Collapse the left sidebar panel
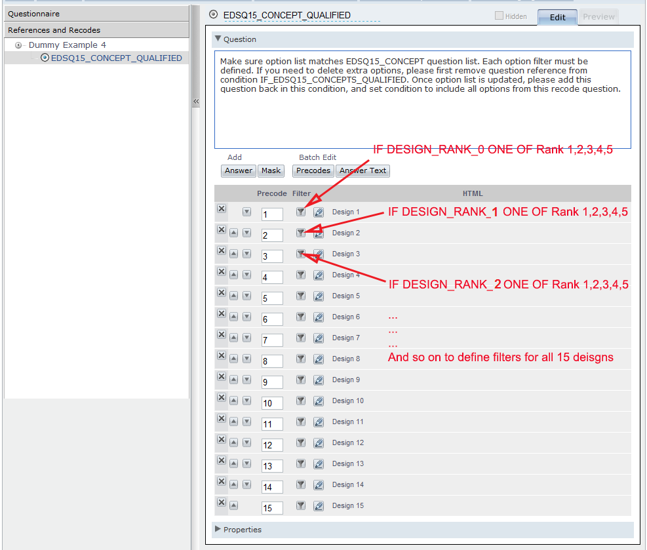Image resolution: width=647 pixels, height=550 pixels. [x=196, y=101]
